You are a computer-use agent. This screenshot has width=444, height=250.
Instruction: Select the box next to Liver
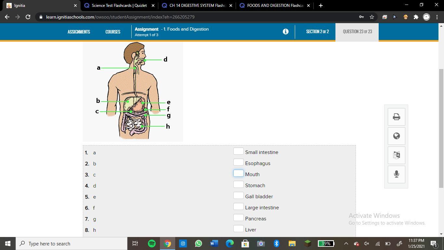[238, 229]
